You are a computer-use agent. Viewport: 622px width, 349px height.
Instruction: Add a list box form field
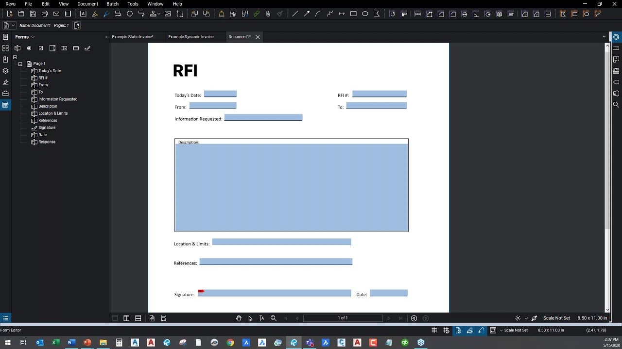click(52, 48)
